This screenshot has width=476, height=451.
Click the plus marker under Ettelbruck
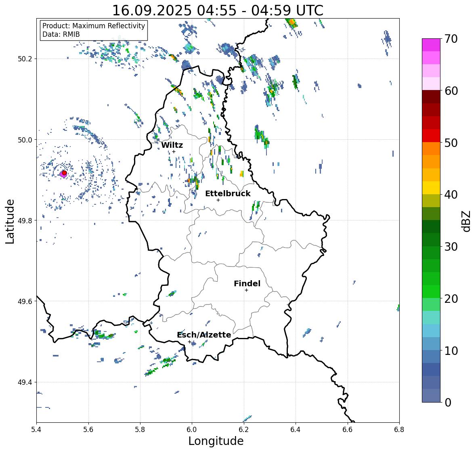tap(218, 200)
